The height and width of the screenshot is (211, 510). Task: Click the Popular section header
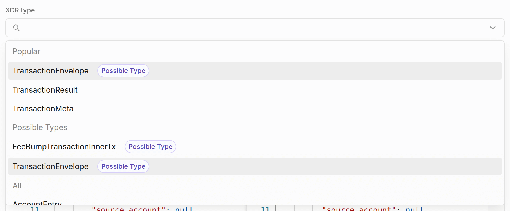click(x=26, y=51)
